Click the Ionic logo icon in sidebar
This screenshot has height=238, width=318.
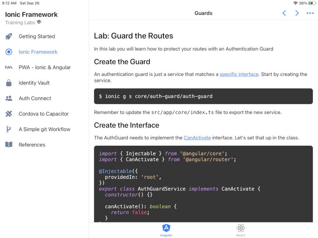(x=9, y=52)
